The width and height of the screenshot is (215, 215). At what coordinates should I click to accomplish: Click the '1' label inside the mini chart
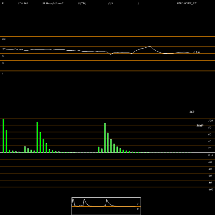pos(138,204)
